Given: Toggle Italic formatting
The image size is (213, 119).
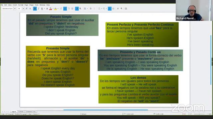Looking at the screenshot, I should pyautogui.click(x=39, y=9).
